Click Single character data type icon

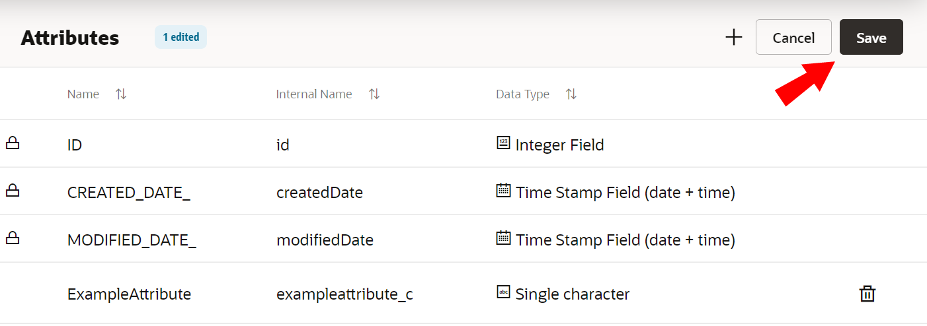(503, 292)
